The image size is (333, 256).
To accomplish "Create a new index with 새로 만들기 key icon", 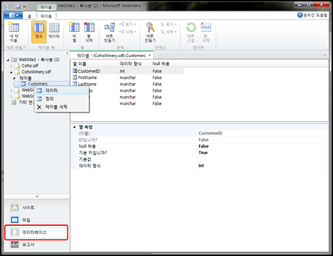I will [151, 32].
